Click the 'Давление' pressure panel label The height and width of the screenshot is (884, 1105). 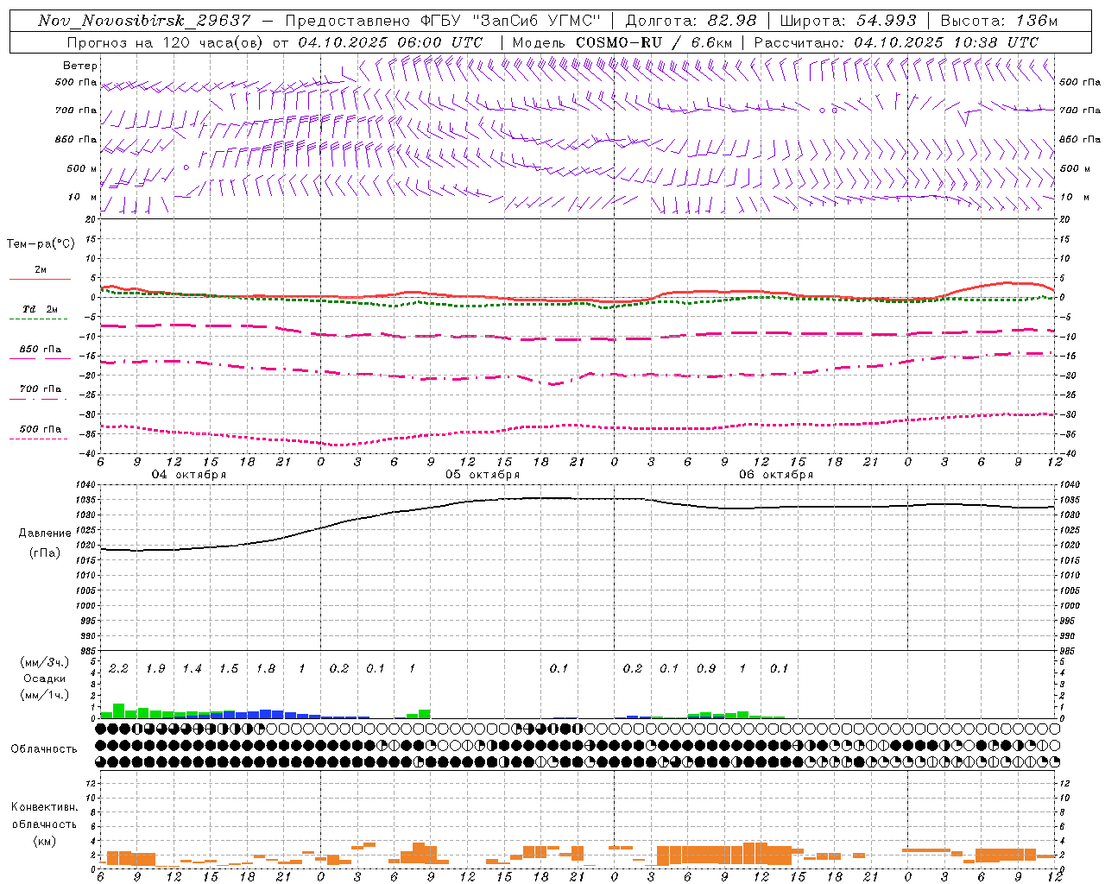click(43, 534)
